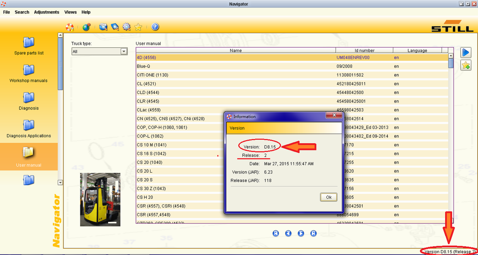The image size is (478, 255).
Task: Click the Id number 888054699
Action: point(347,215)
